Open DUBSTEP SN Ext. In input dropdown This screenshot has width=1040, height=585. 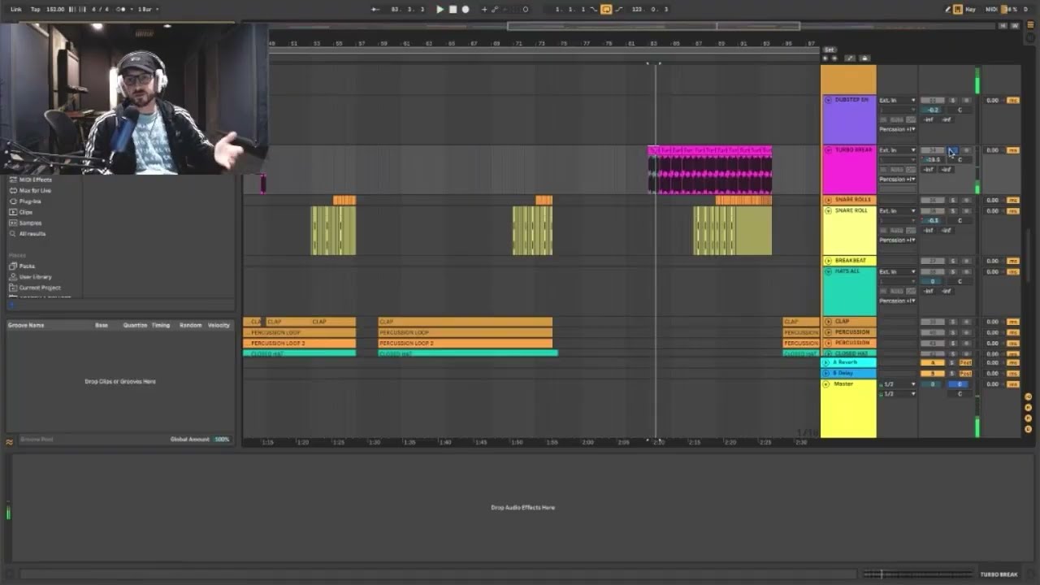tap(897, 101)
